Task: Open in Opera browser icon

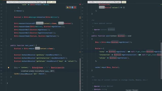Action: (x=75, y=7)
